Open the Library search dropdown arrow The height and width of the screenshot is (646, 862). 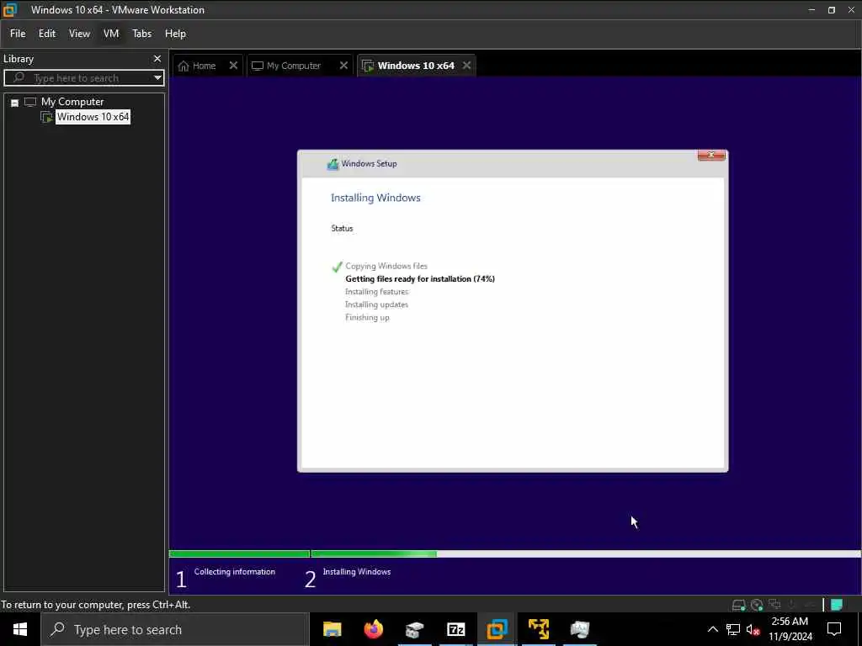point(157,78)
